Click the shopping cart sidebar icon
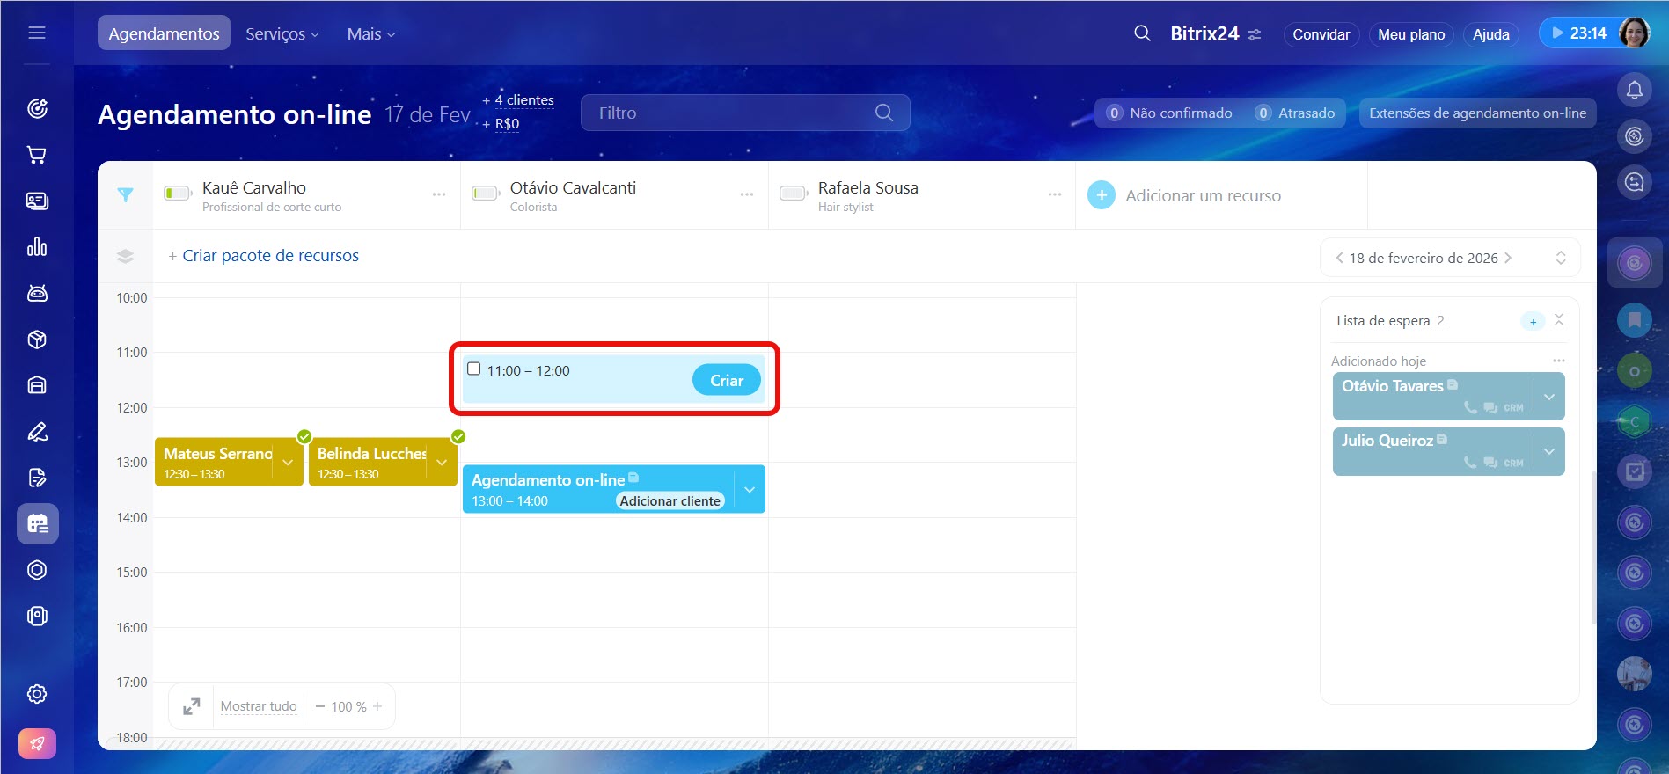The width and height of the screenshot is (1669, 774). [37, 155]
